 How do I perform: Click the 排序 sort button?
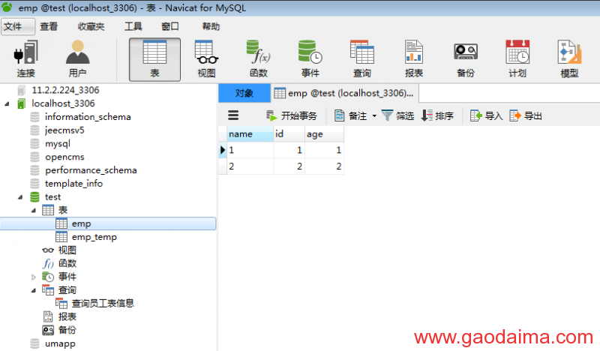[437, 115]
